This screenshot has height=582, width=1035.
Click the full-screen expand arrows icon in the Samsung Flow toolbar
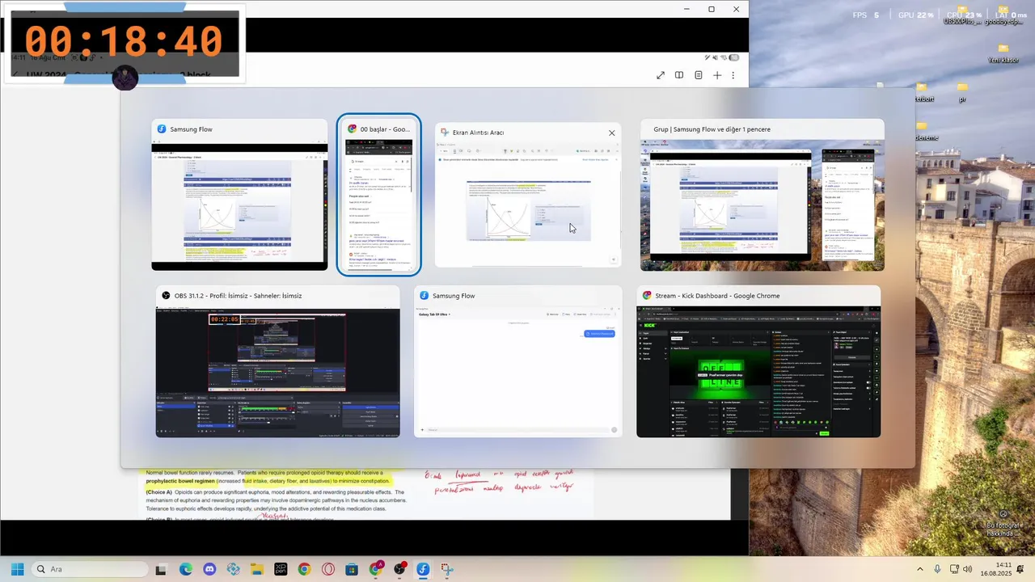[661, 75]
